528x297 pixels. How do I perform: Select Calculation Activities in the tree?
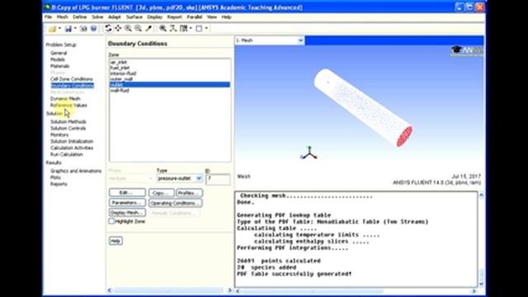(72, 148)
